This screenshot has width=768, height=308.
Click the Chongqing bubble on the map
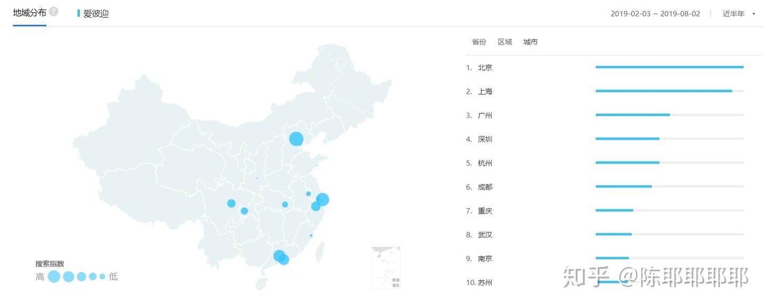tap(244, 211)
